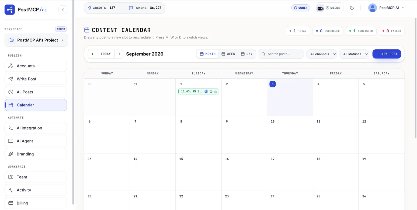This screenshot has height=210, width=417.
Task: Open Accounts in the sidebar
Action: (36, 66)
